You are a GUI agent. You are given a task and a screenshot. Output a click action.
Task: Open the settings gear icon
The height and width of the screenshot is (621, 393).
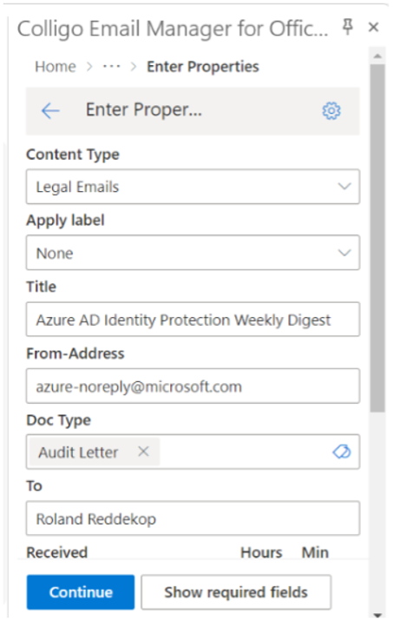(331, 111)
